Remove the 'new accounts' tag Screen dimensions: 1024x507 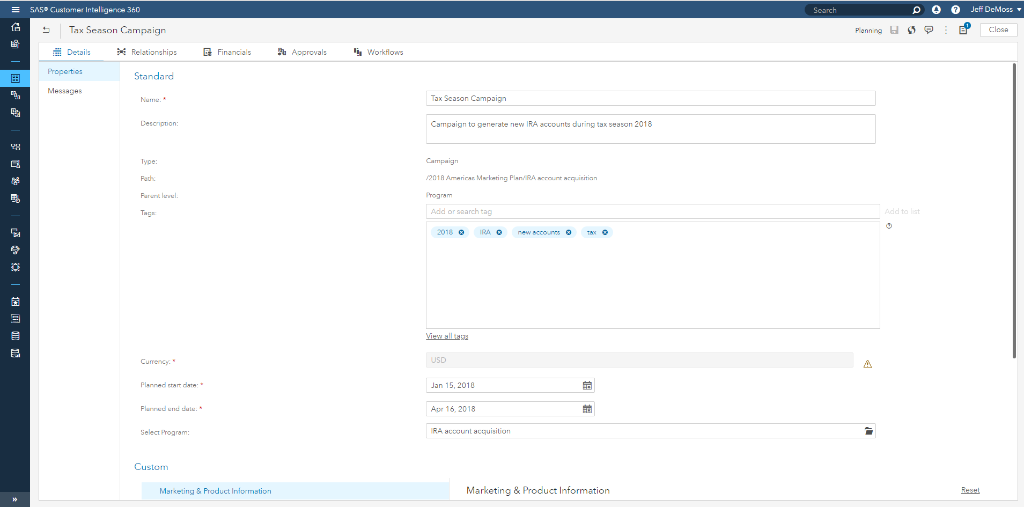(x=569, y=232)
